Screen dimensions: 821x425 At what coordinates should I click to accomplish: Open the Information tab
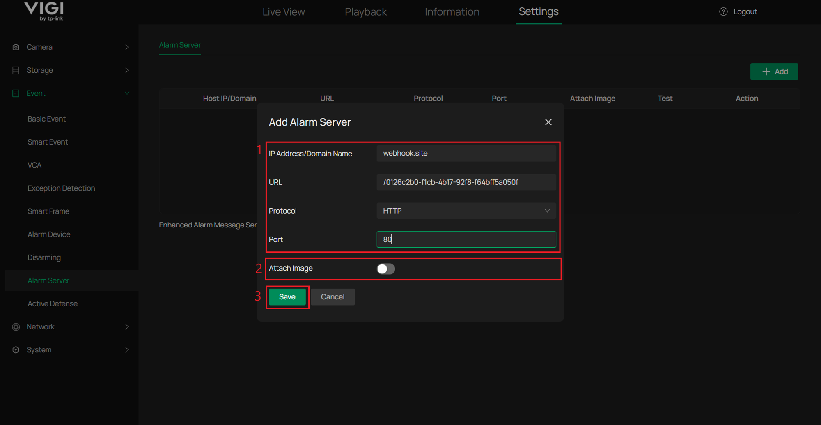452,12
